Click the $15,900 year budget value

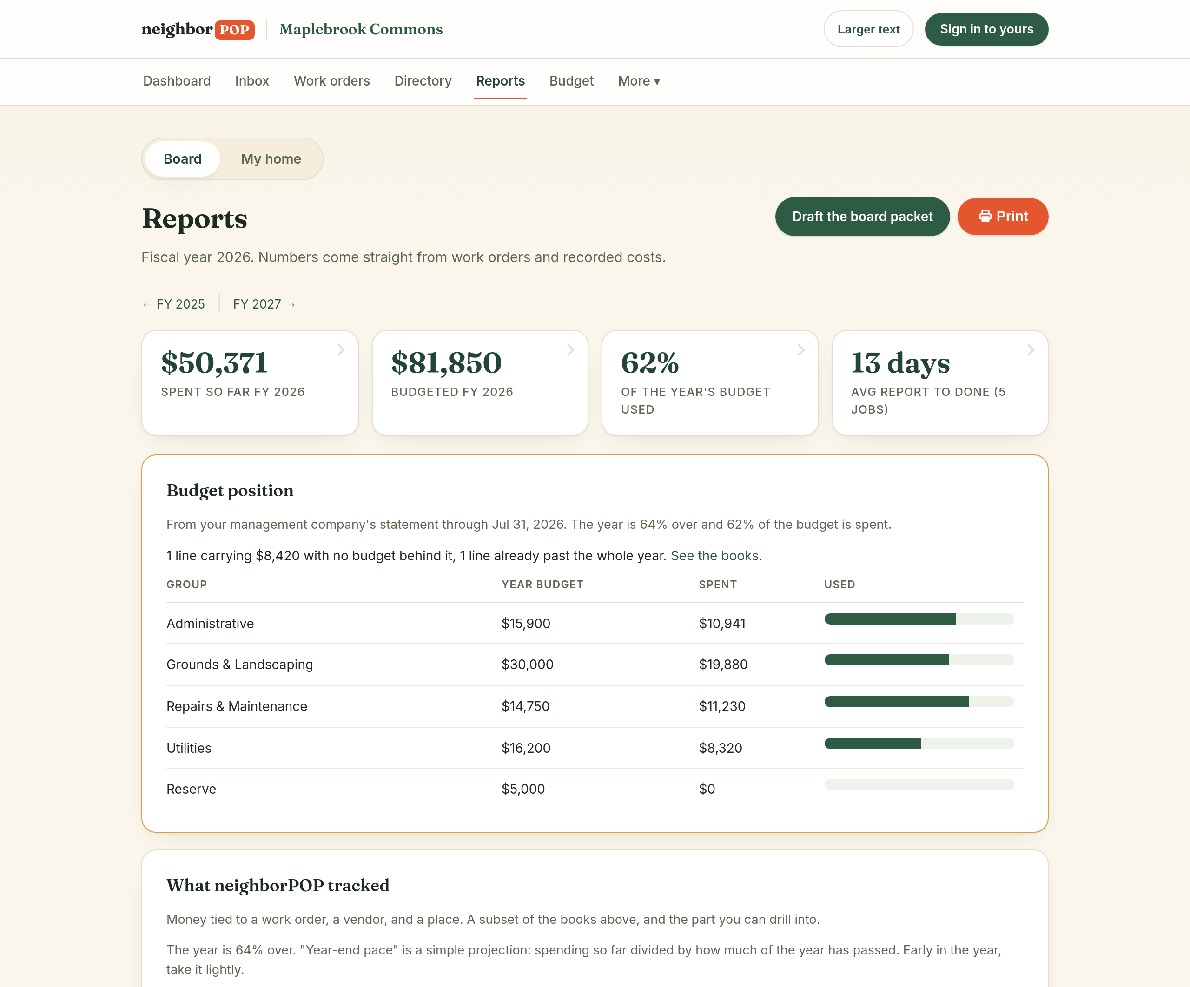[526, 623]
